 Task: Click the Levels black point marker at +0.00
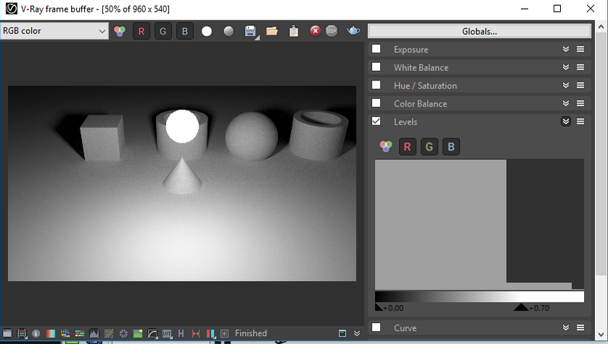coord(379,307)
